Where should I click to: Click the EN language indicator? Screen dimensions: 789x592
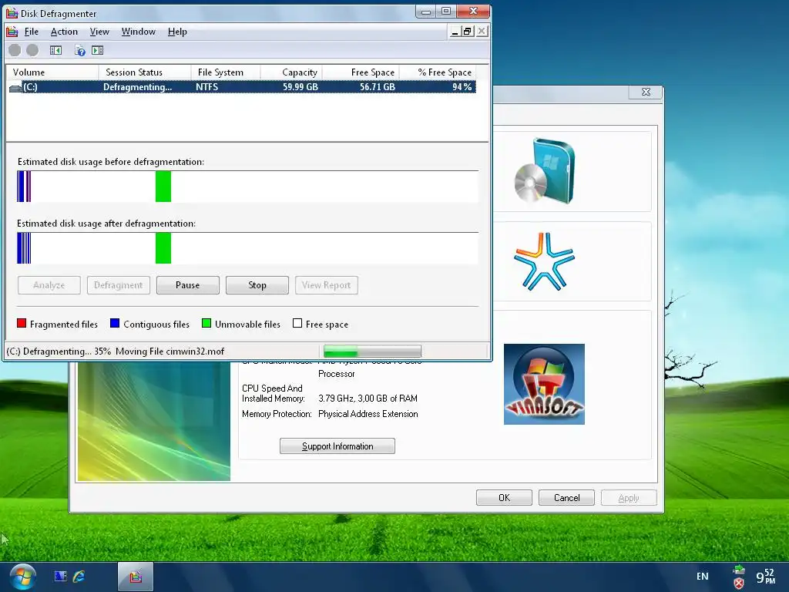pos(703,577)
